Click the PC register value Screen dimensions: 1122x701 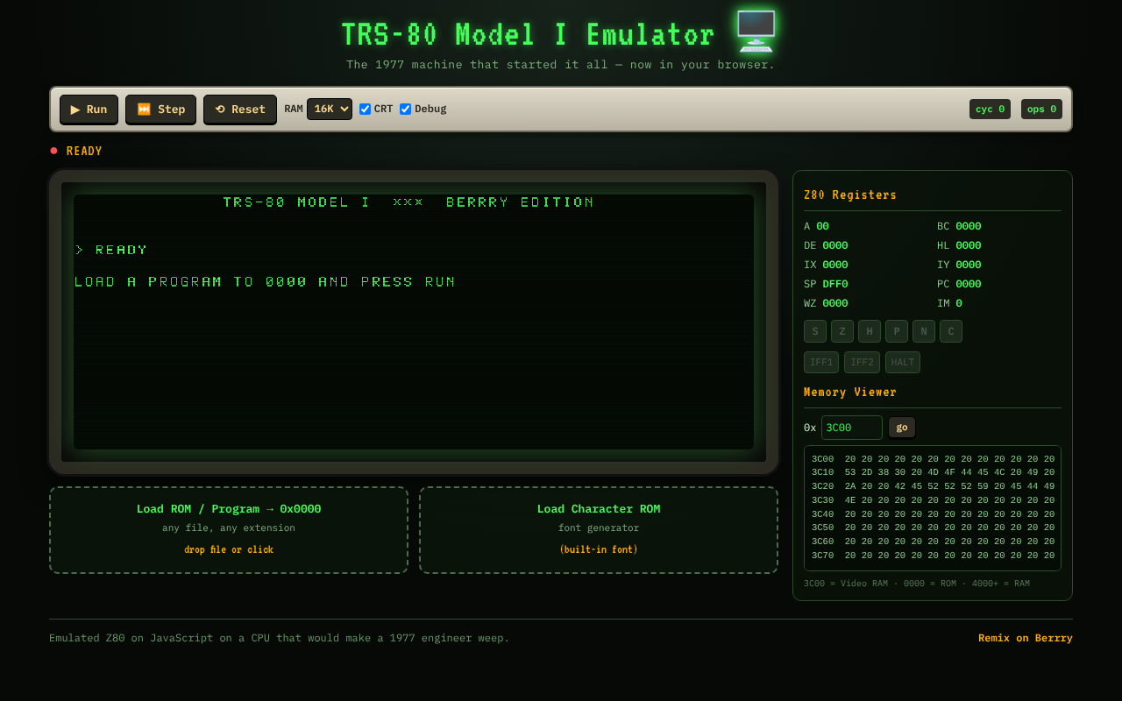point(969,284)
